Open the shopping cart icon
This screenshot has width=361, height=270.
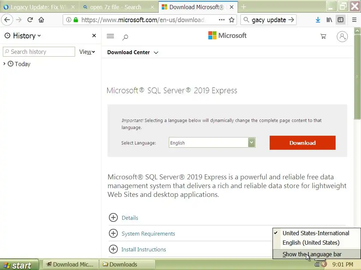(323, 36)
